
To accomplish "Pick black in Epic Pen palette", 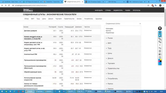I will (x=161, y=61).
